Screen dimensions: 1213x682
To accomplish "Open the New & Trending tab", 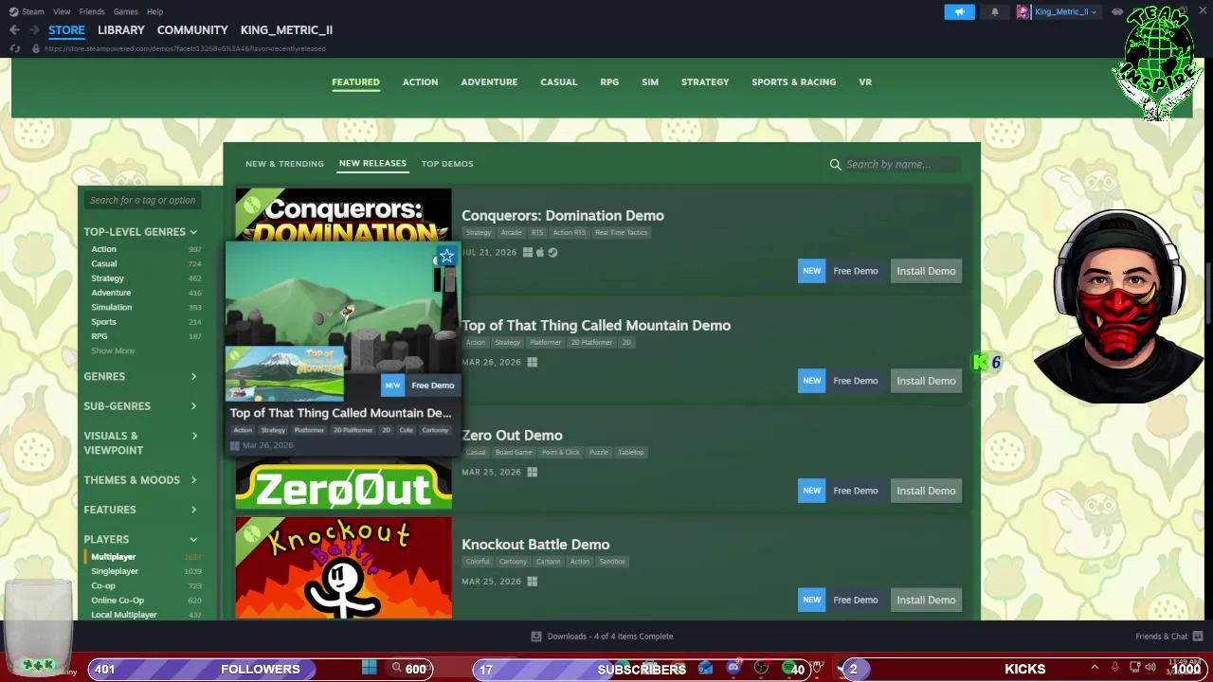I will pos(284,164).
